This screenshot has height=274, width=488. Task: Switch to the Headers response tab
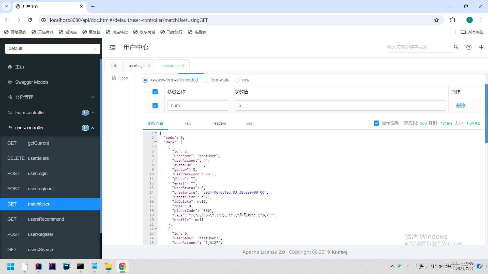point(219,123)
